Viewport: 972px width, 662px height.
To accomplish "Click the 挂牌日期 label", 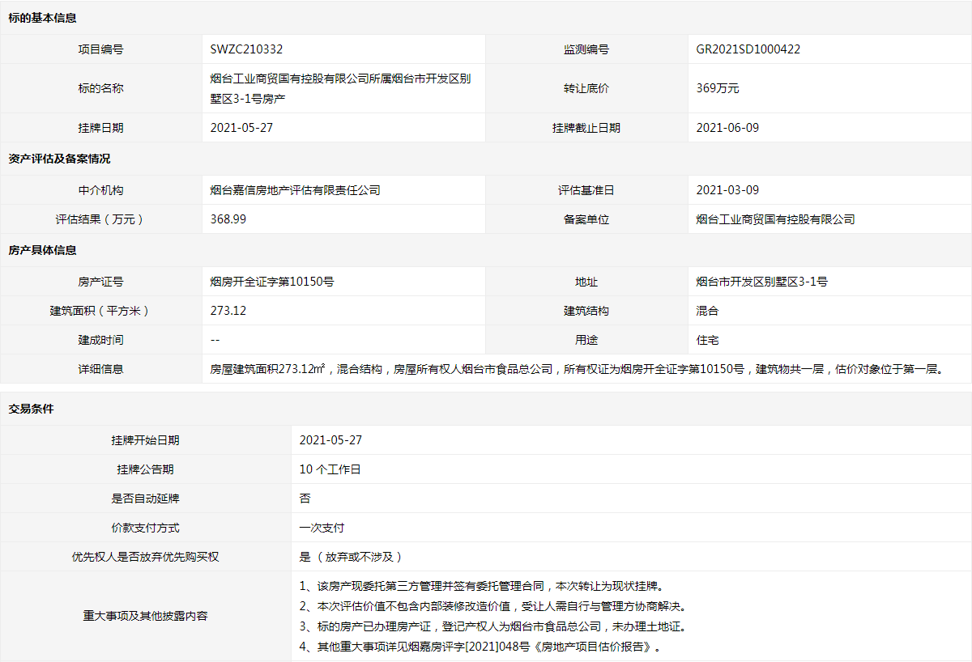I will click(x=101, y=128).
